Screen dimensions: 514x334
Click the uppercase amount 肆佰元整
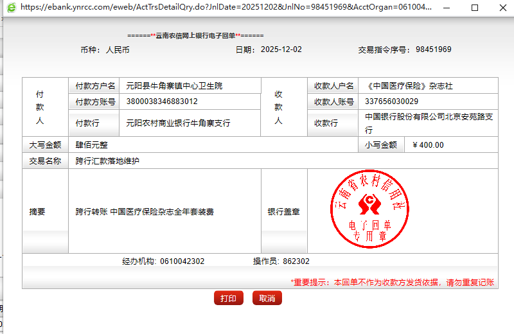pos(92,145)
